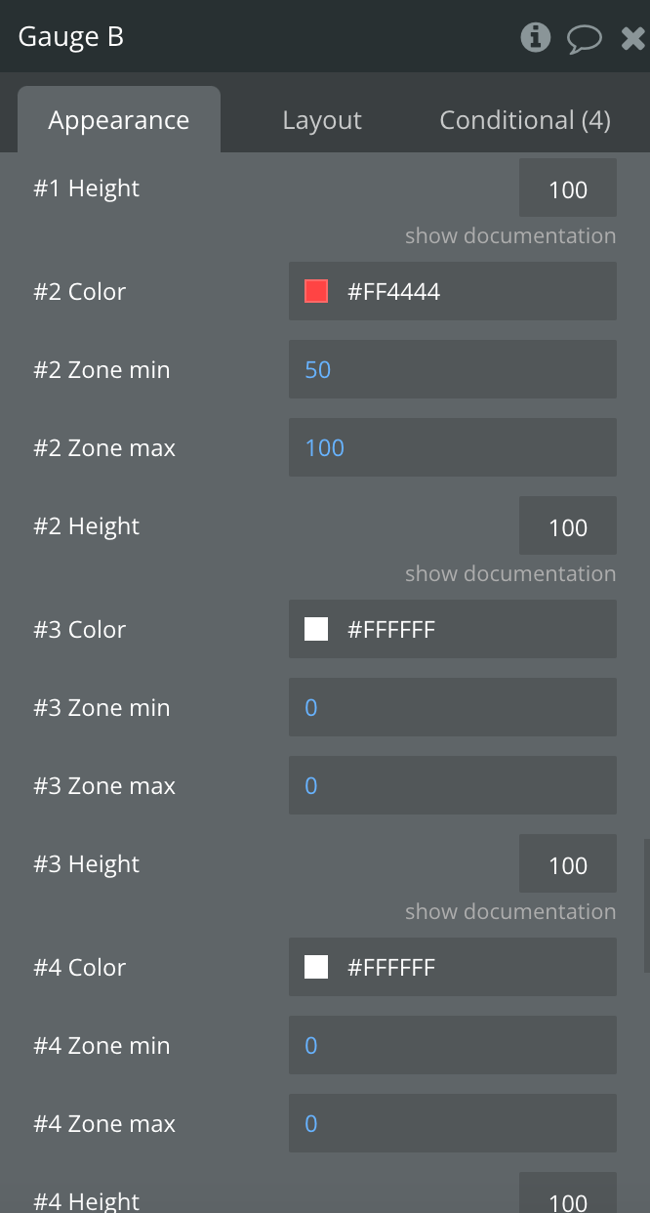The width and height of the screenshot is (650, 1213).
Task: Click the #1 Height input field
Action: point(567,188)
